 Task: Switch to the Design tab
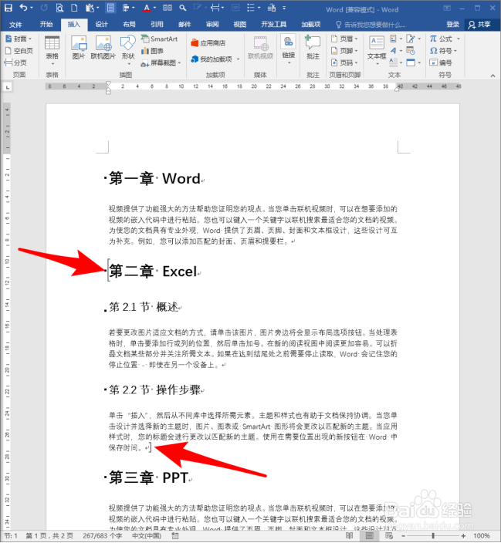tap(102, 24)
